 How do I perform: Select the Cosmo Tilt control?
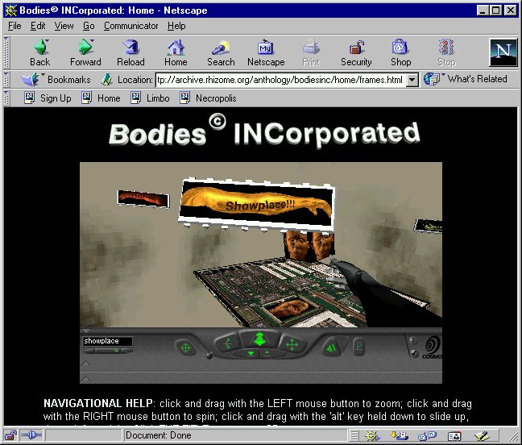pos(229,343)
